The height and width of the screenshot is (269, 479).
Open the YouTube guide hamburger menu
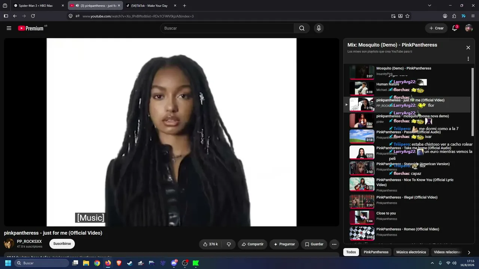[9, 28]
